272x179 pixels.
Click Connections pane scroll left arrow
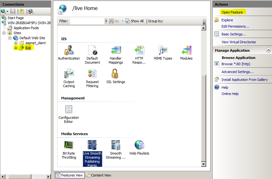[x=3, y=176]
